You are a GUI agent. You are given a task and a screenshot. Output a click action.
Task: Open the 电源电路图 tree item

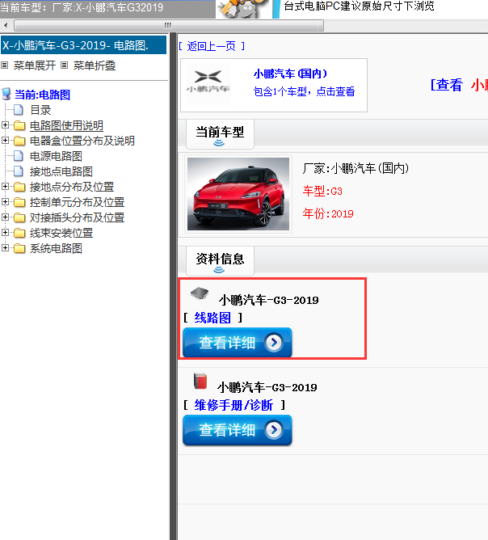[x=56, y=156]
